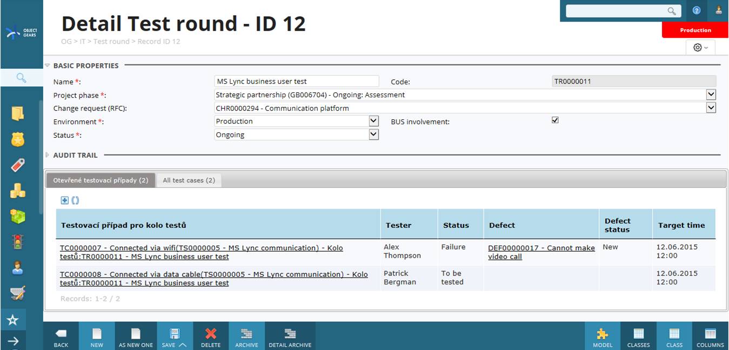The width and height of the screenshot is (729, 350).
Task: Click the help question mark icon
Action: pyautogui.click(x=697, y=10)
